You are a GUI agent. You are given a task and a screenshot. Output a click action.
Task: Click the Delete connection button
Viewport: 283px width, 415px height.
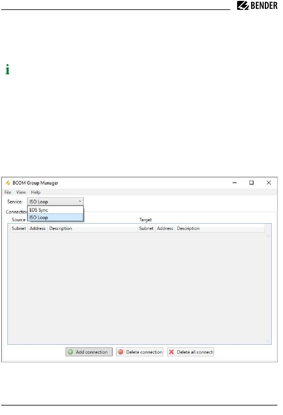(140, 352)
